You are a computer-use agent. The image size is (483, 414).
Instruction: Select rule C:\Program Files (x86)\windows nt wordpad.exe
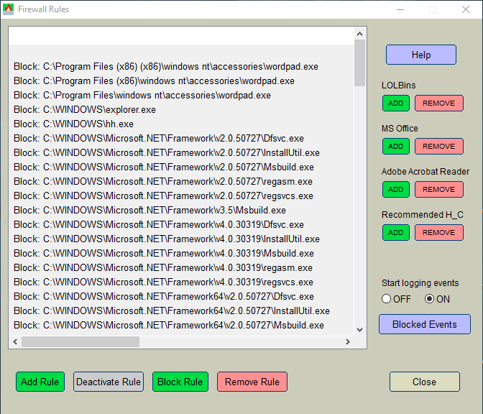click(x=154, y=81)
